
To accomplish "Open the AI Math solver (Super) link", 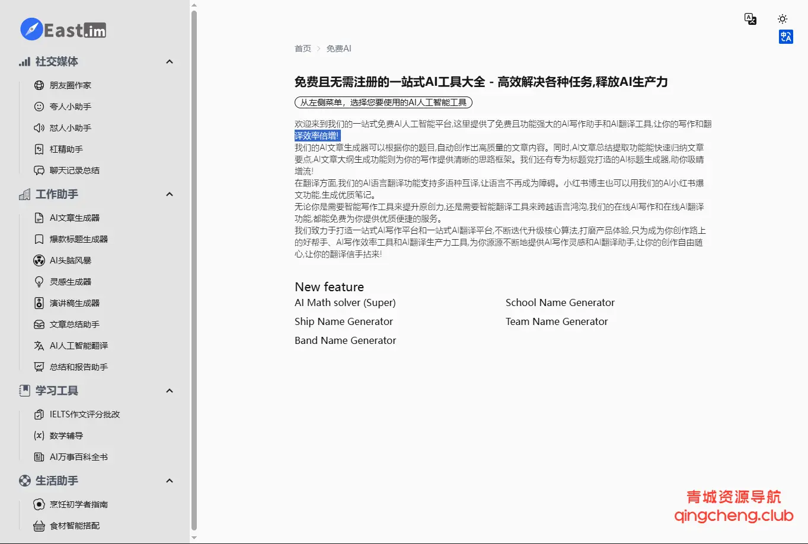I will click(345, 302).
